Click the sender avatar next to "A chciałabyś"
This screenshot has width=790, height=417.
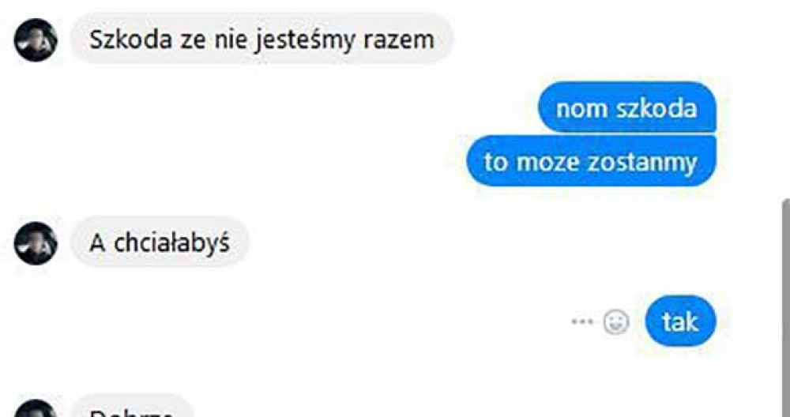(36, 243)
